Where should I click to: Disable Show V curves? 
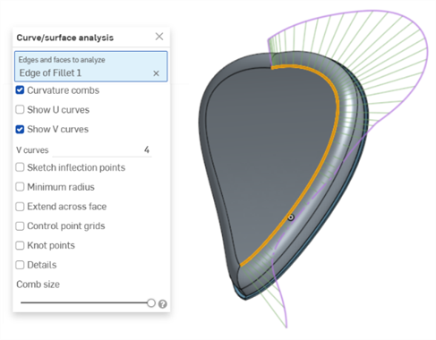pos(20,129)
